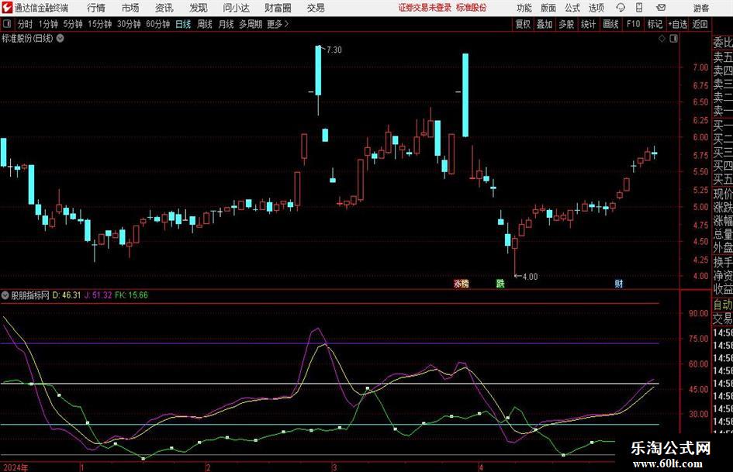
Task: Select the 日线 daily period tab
Action: click(183, 24)
